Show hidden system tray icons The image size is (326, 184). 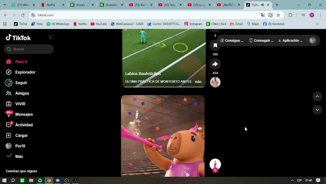pos(292,180)
